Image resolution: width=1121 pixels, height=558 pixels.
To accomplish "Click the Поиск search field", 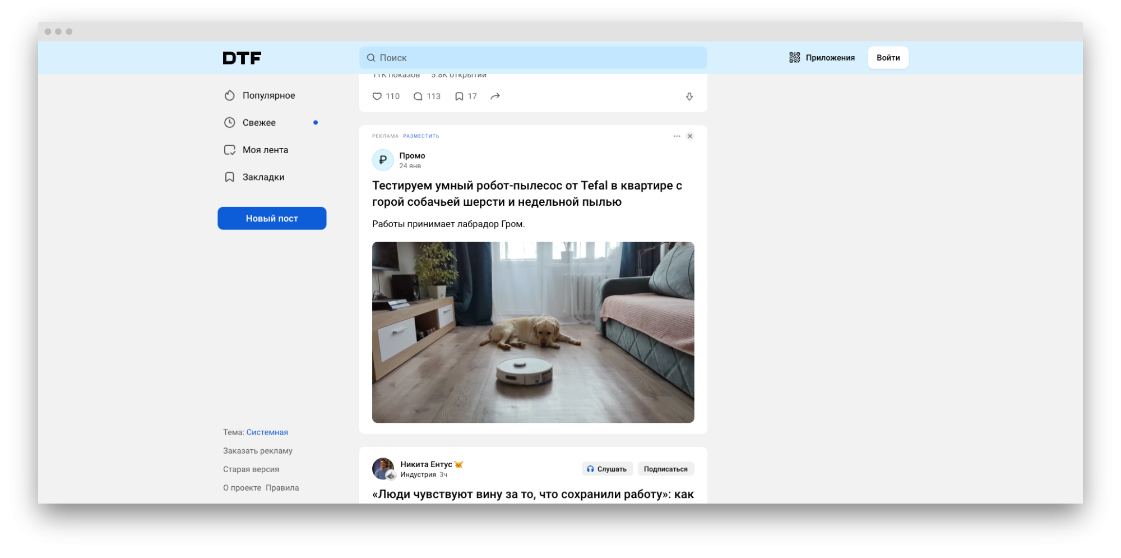I will point(532,58).
